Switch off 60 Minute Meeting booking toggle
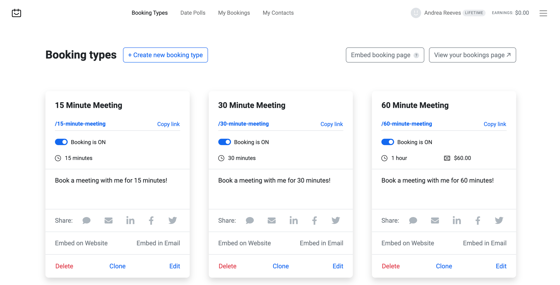This screenshot has width=560, height=285. coord(388,142)
